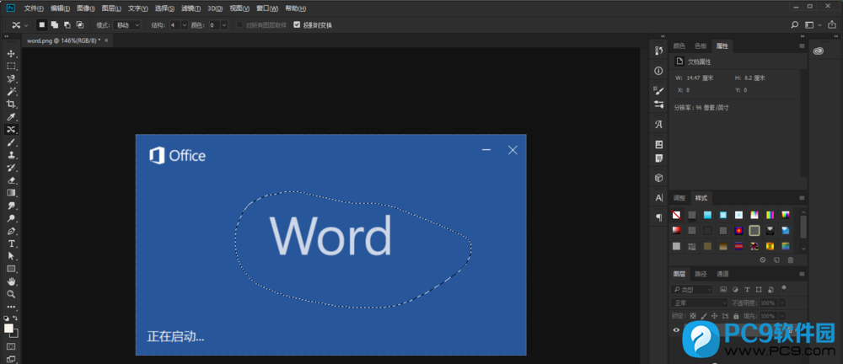This screenshot has height=364, width=843.
Task: Uncheck the 投影时变换 checkbox
Action: [296, 25]
